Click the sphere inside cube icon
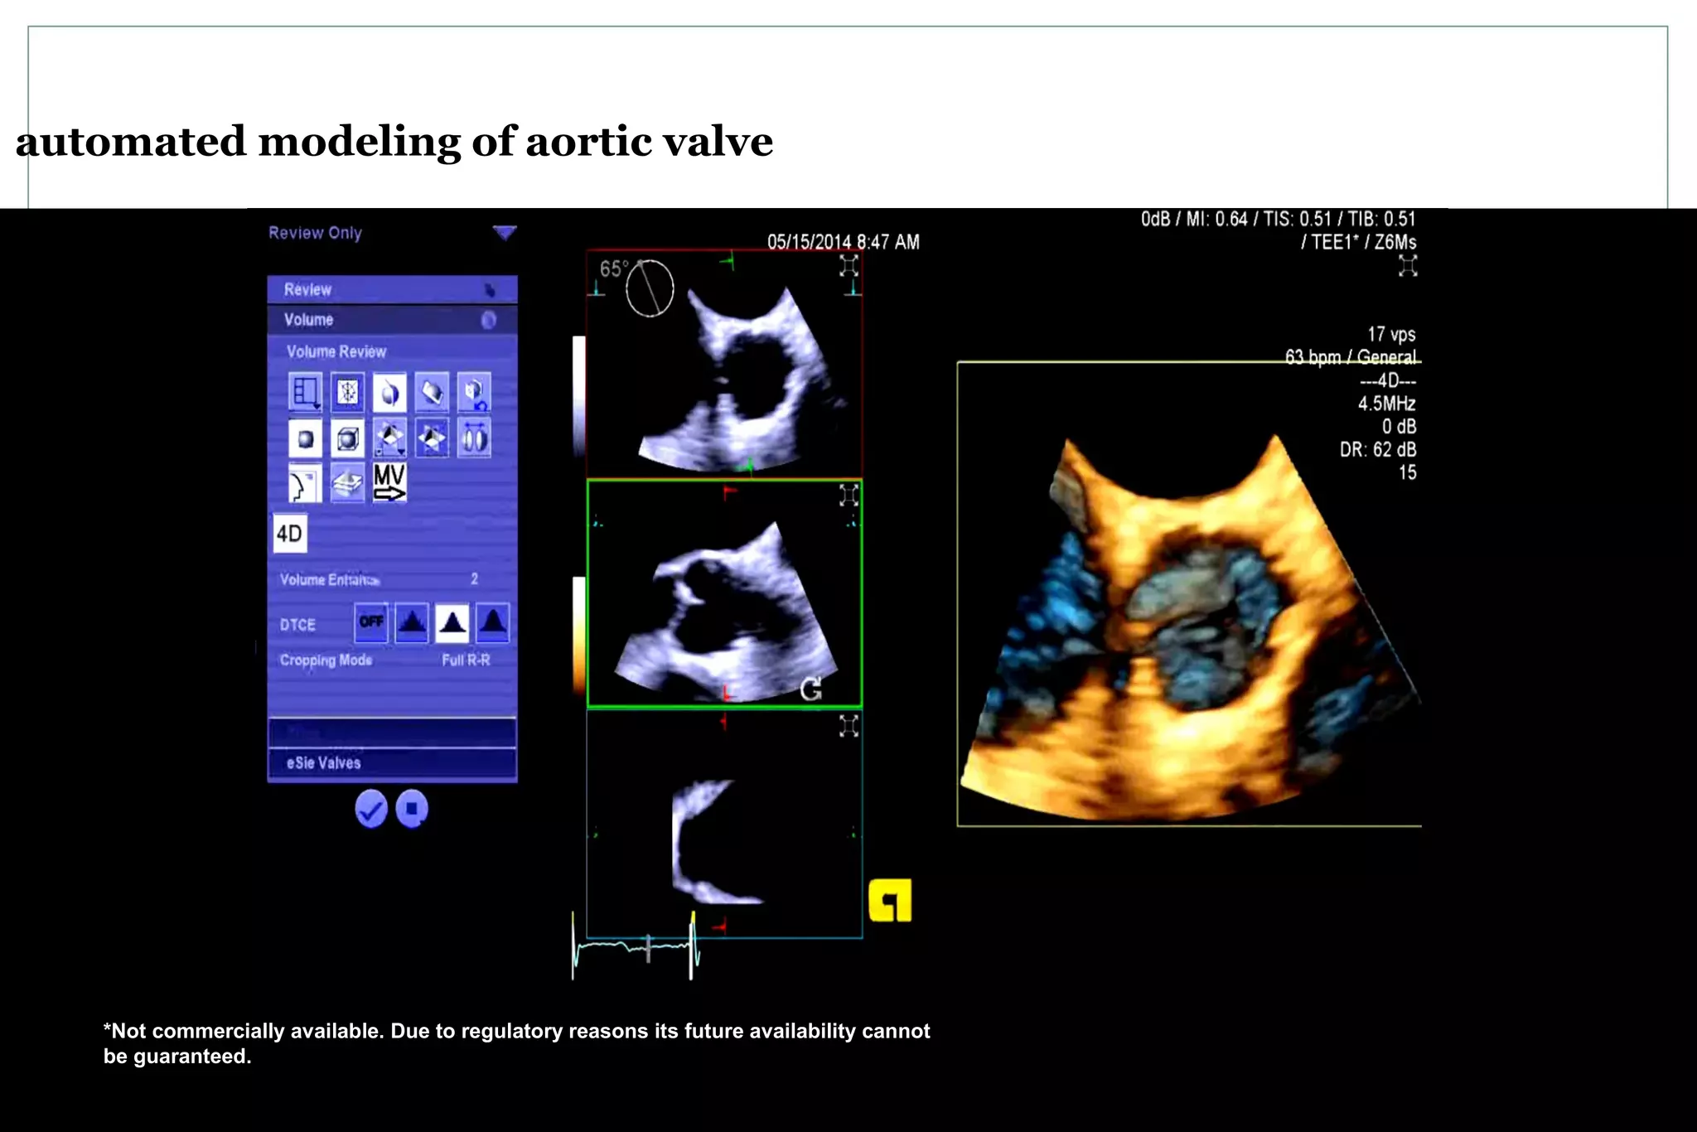Image resolution: width=1697 pixels, height=1132 pixels. (347, 438)
